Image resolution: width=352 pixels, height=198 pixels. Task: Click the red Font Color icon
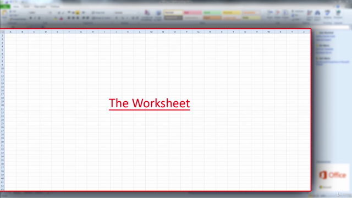click(61, 18)
